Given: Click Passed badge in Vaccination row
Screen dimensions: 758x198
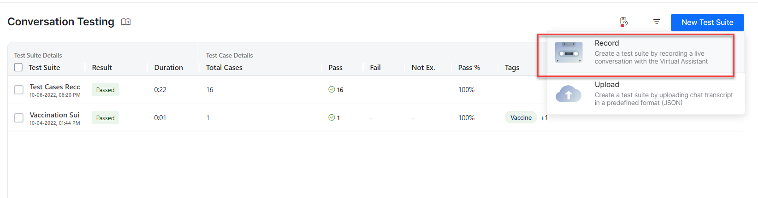Looking at the screenshot, I should (105, 118).
